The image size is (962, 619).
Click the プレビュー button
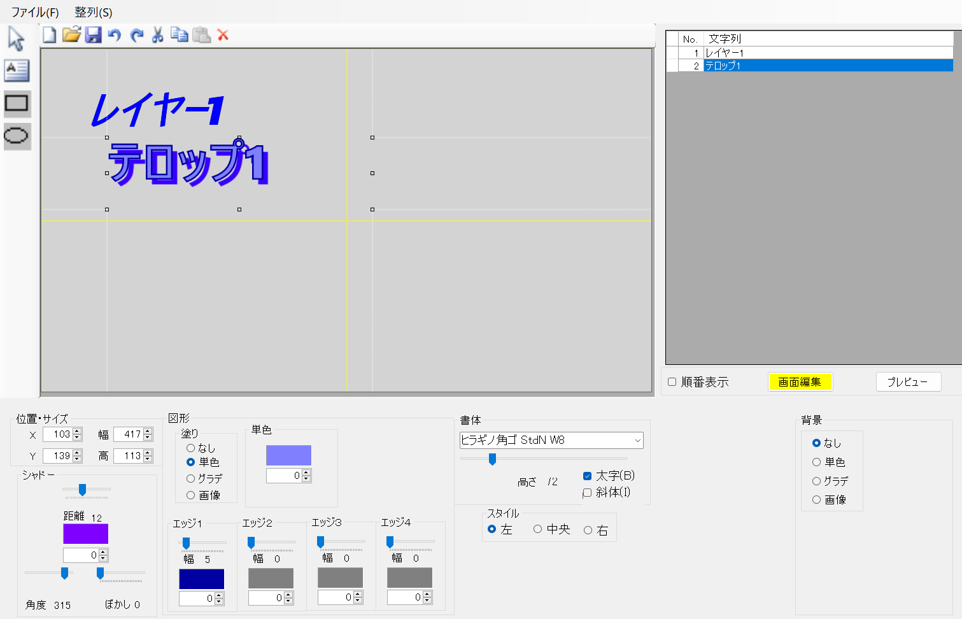pos(909,382)
